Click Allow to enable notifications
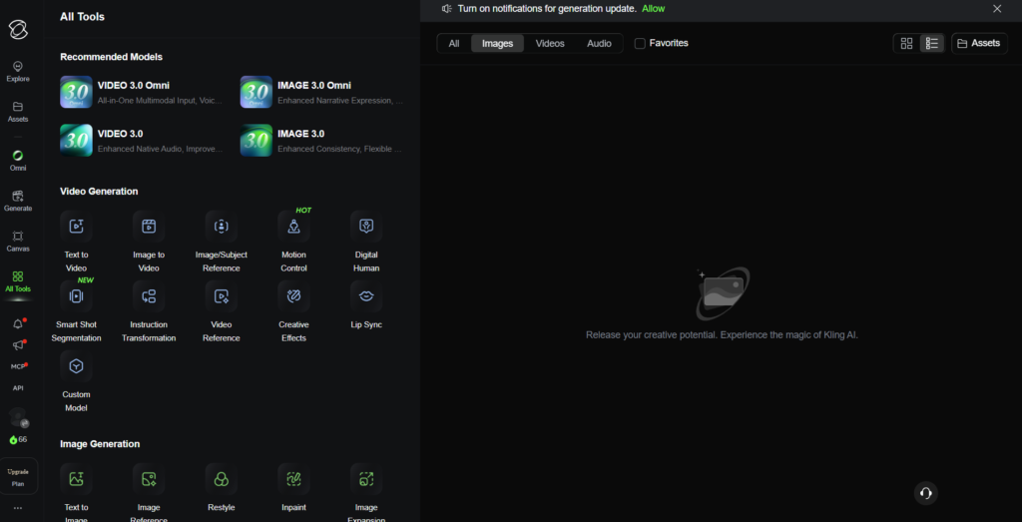 653,8
